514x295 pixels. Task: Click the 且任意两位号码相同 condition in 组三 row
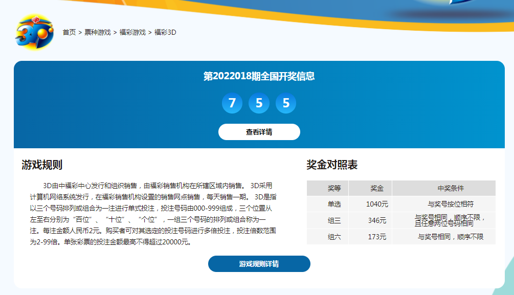(444, 223)
